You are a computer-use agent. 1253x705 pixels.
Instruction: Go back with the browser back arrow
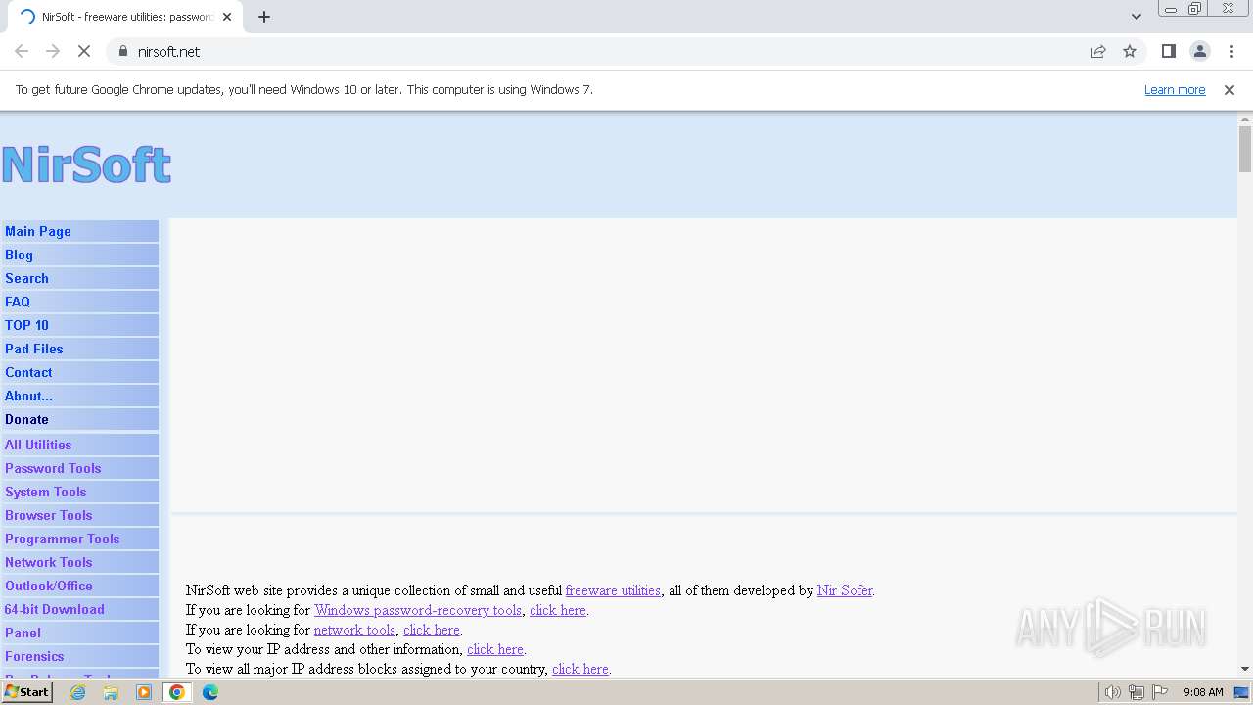22,51
